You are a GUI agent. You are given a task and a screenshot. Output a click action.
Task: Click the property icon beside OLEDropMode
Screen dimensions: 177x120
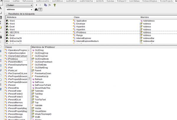pyautogui.click(x=33, y=59)
